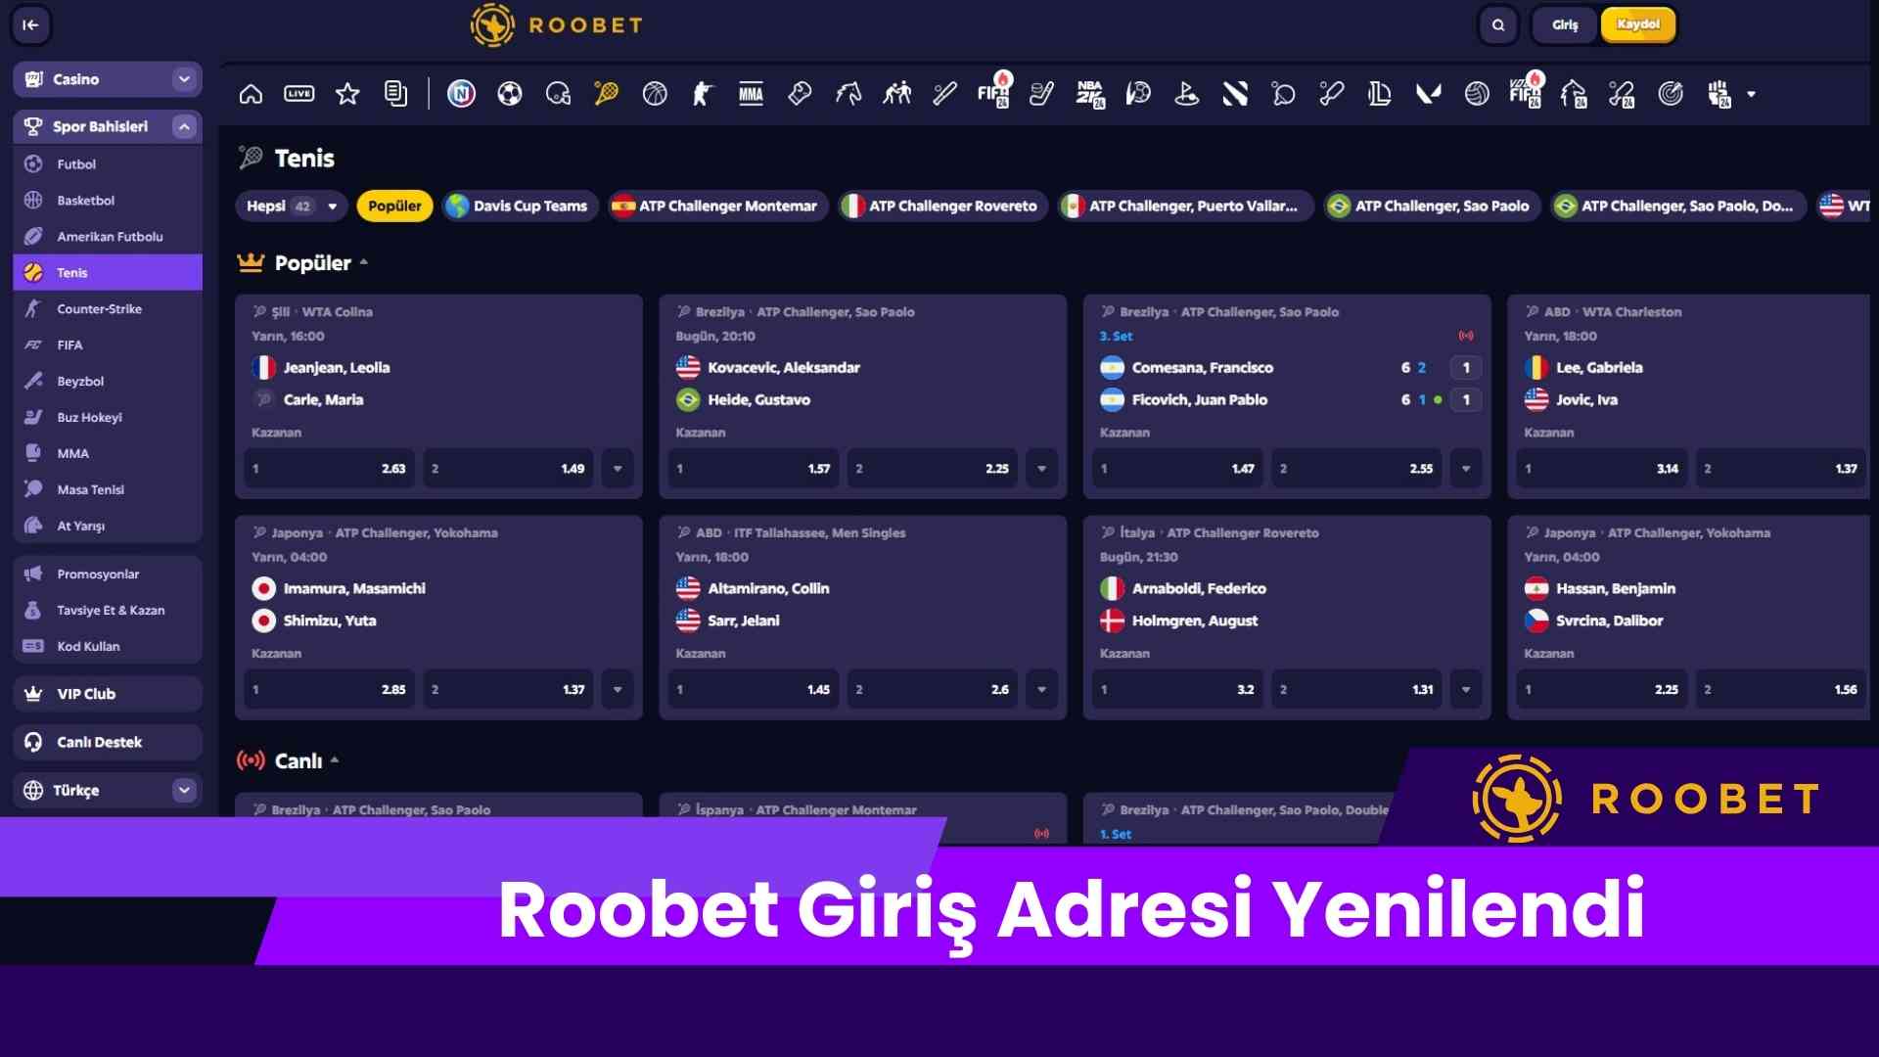Image resolution: width=1879 pixels, height=1057 pixels.
Task: Open the bet slip document icon
Action: point(395,94)
